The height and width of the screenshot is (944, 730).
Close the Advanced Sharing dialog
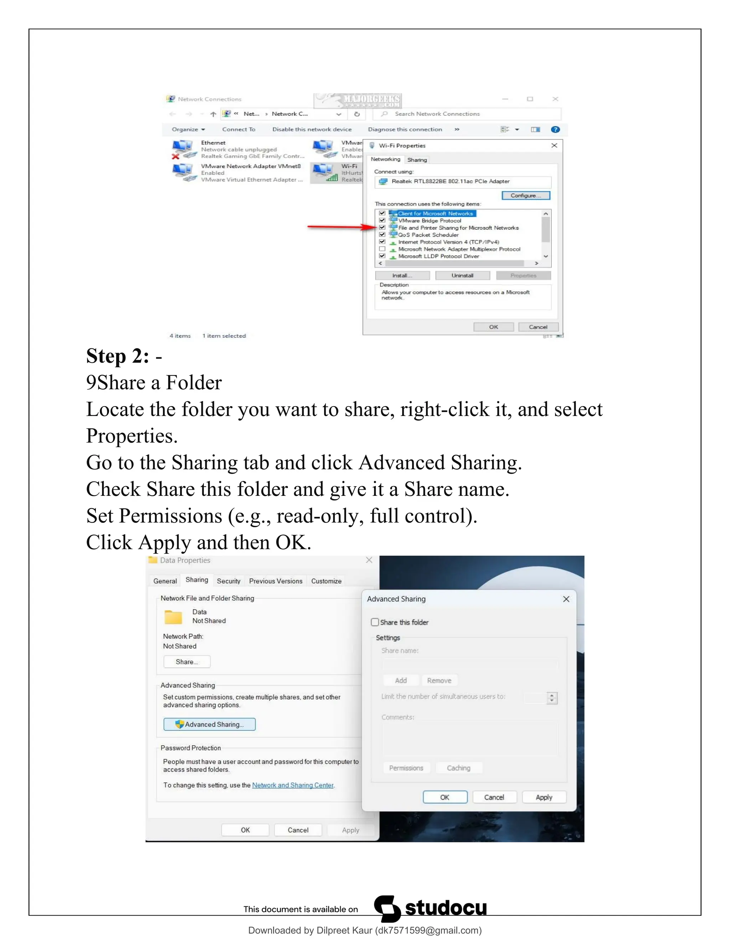point(566,599)
